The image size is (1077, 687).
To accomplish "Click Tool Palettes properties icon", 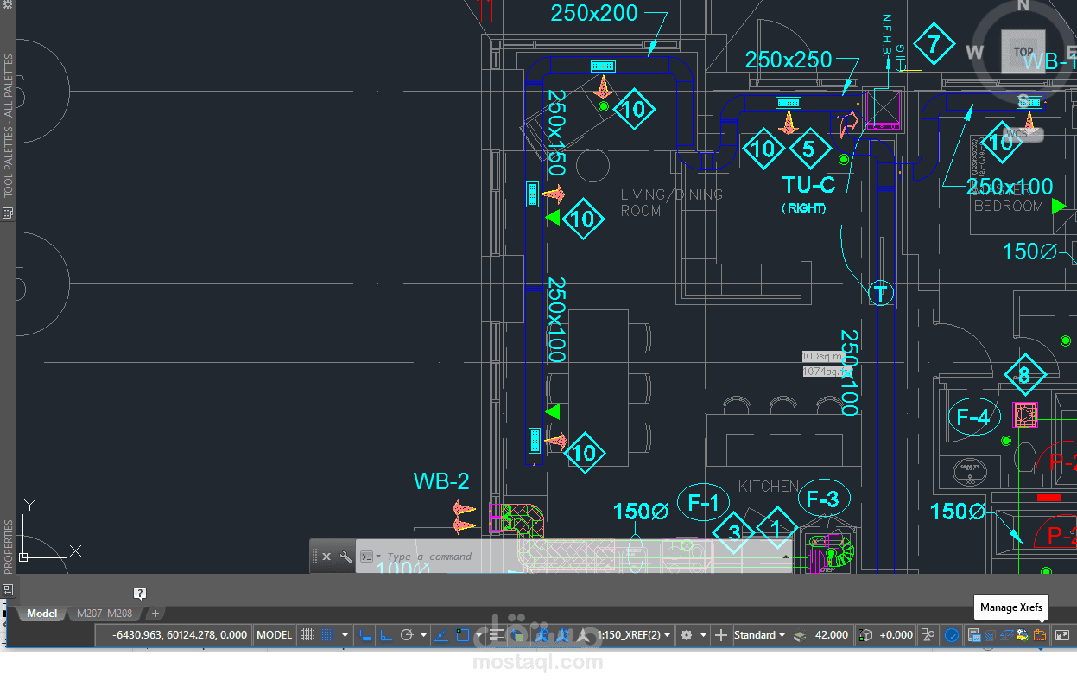I will pyautogui.click(x=8, y=212).
